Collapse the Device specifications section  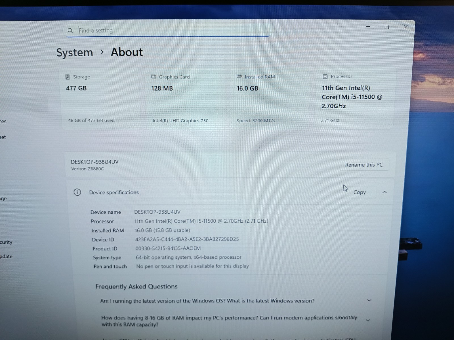[384, 192]
